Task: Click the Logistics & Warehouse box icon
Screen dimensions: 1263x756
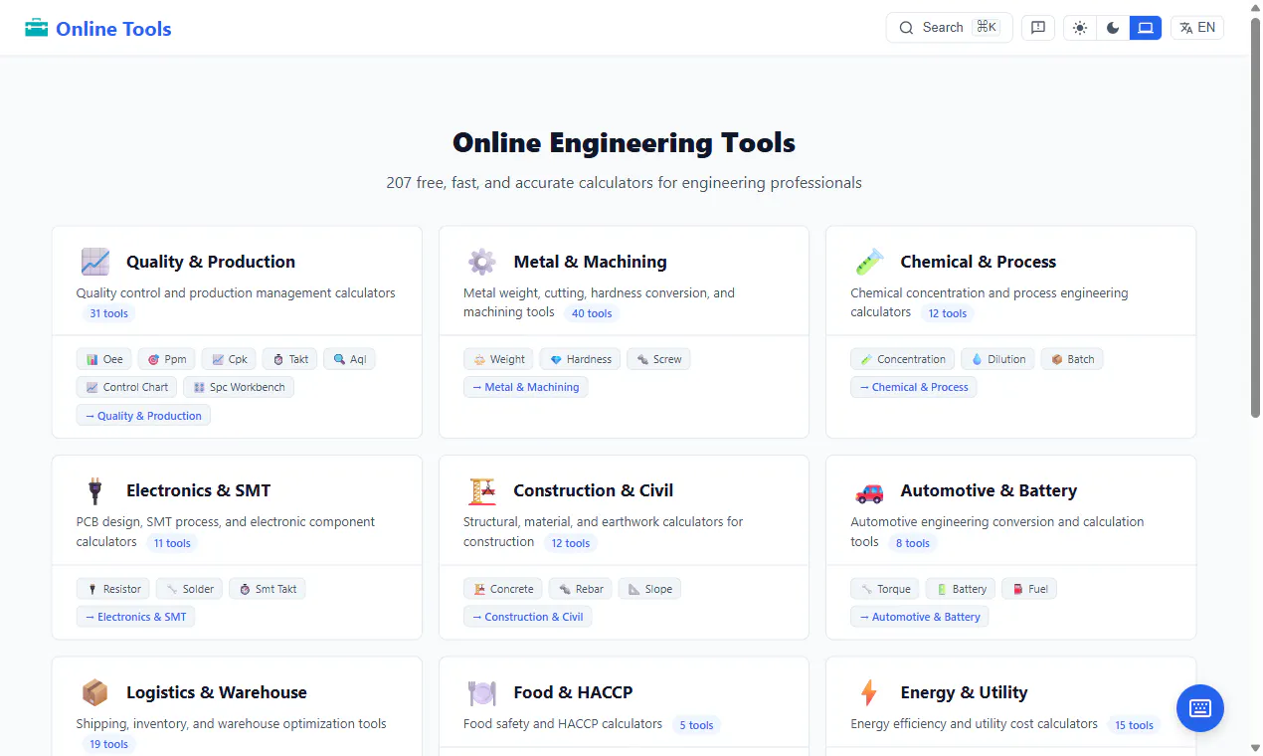Action: tap(95, 692)
